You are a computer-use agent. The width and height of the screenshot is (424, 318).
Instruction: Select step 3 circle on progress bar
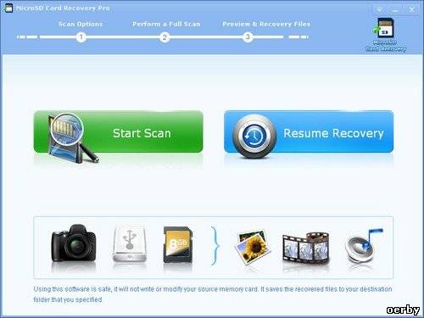(x=248, y=37)
